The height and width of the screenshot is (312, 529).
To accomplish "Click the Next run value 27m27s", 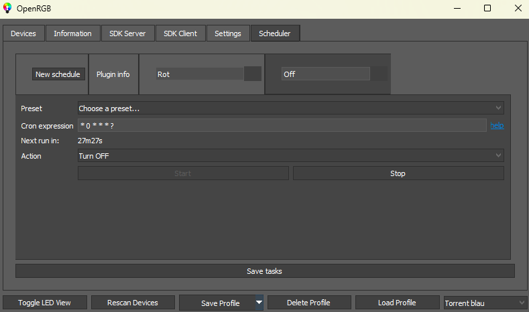I will tap(90, 141).
